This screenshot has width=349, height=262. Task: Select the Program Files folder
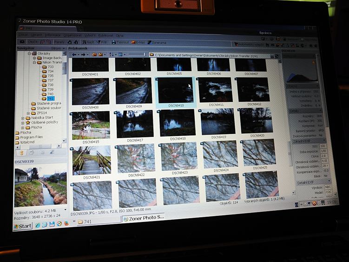click(29, 137)
